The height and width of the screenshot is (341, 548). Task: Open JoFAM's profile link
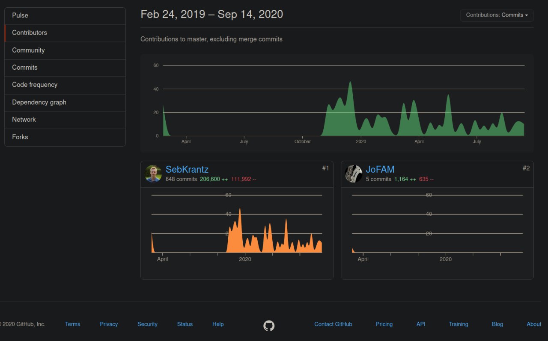[380, 169]
